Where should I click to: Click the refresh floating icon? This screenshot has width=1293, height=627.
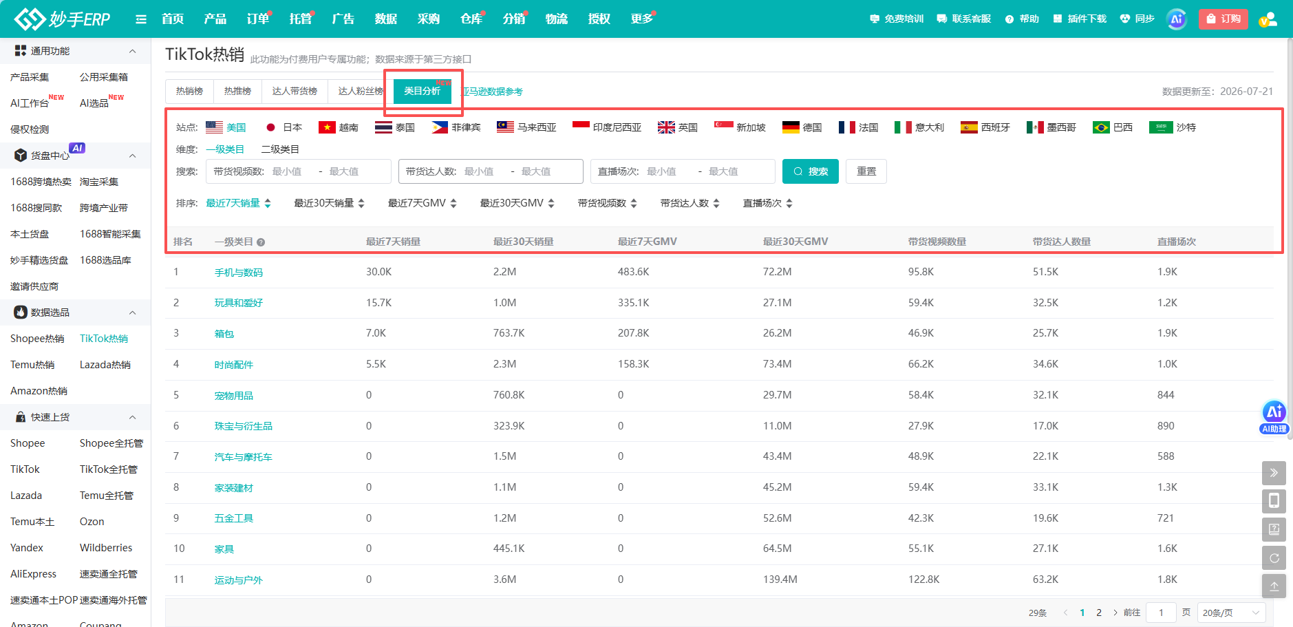tap(1274, 557)
